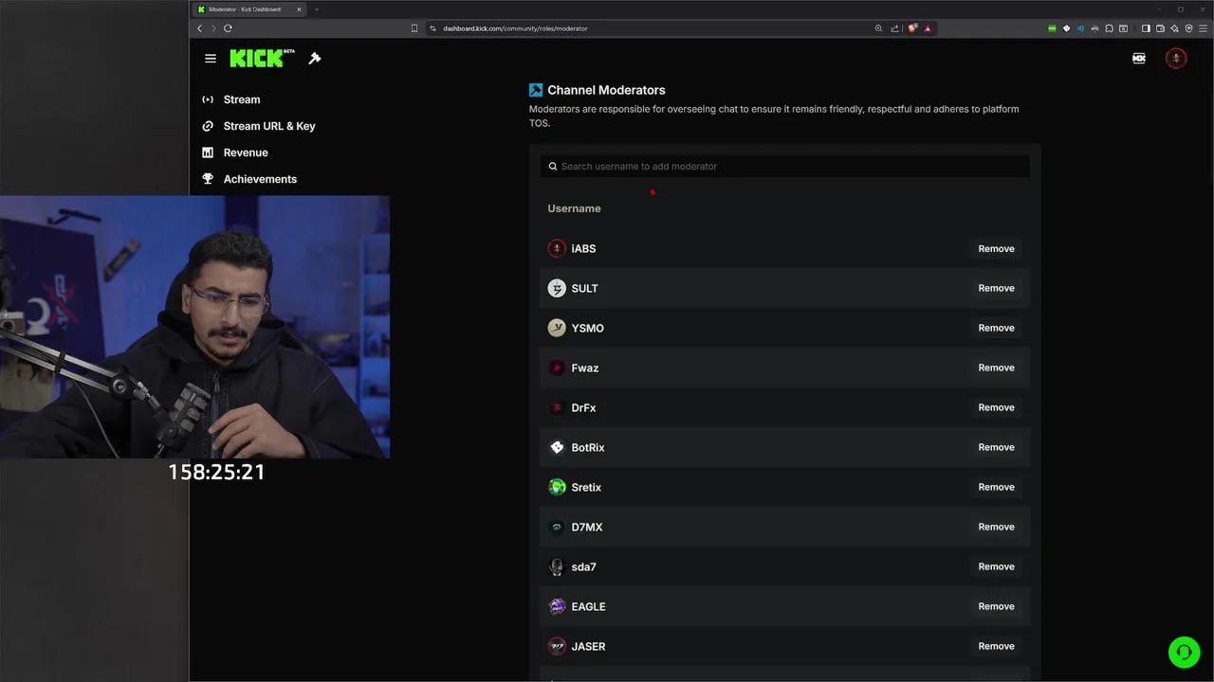Image resolution: width=1214 pixels, height=682 pixels.
Task: Click the Stream sidebar icon
Action: pos(208,99)
